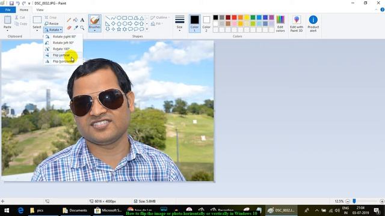Pick the purple palette swatch
This screenshot has height=216, width=385.
(271, 17)
